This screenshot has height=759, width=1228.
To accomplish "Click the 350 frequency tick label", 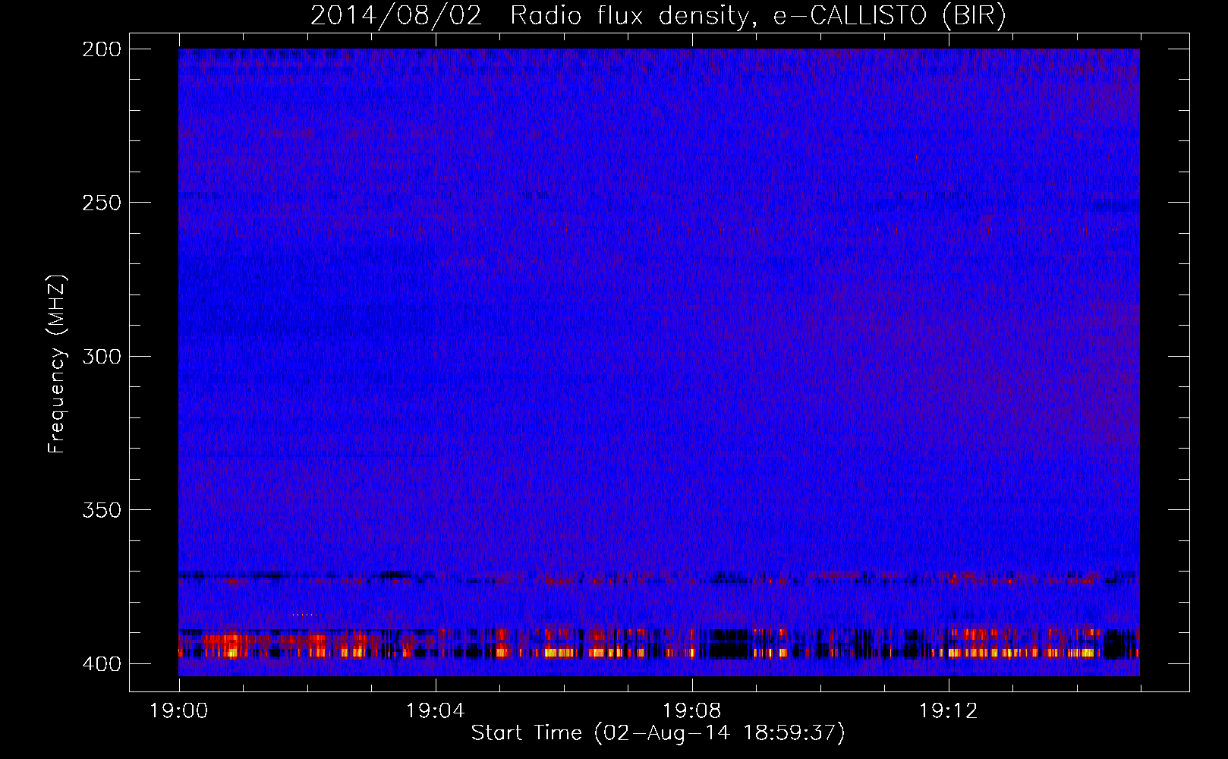I will coord(102,510).
